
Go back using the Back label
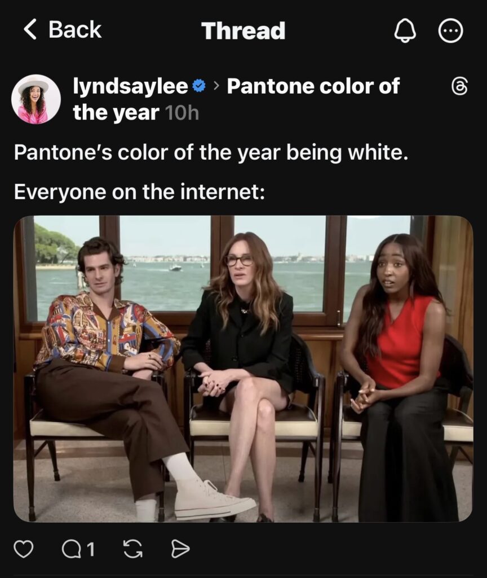pos(75,29)
